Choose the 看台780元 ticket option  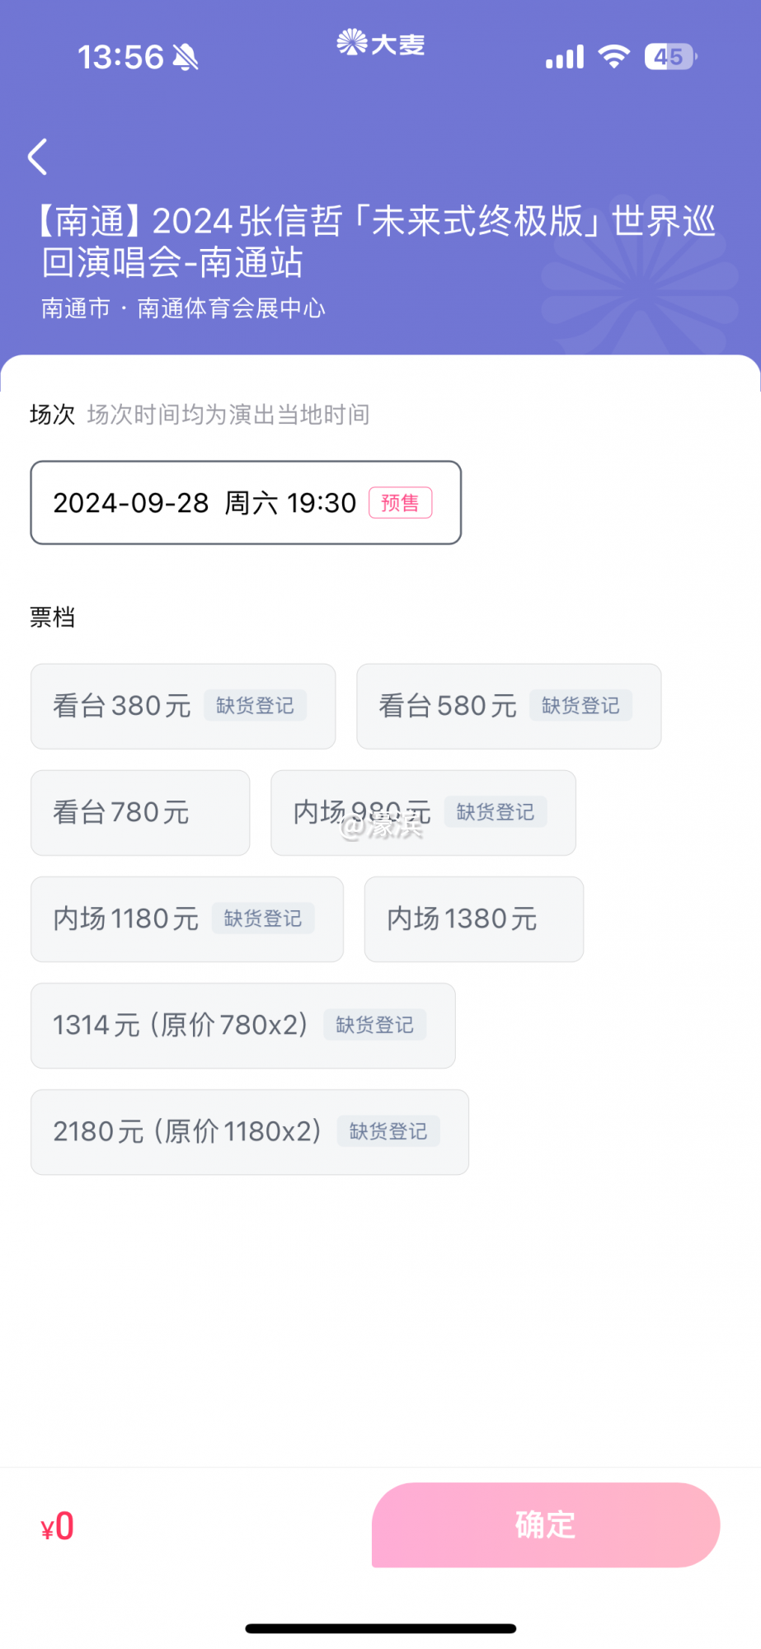pos(140,813)
